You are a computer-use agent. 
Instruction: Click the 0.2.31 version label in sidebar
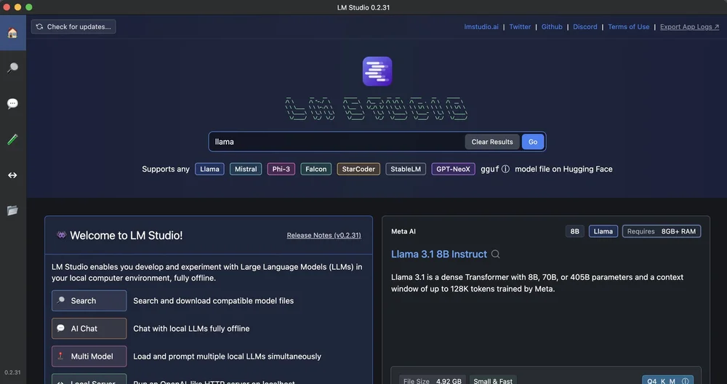click(12, 372)
